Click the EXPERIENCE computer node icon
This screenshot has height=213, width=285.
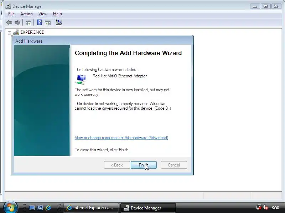click(16, 32)
